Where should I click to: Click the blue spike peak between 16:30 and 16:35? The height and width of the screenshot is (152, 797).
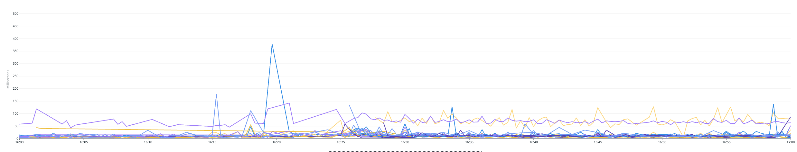tap(452, 107)
